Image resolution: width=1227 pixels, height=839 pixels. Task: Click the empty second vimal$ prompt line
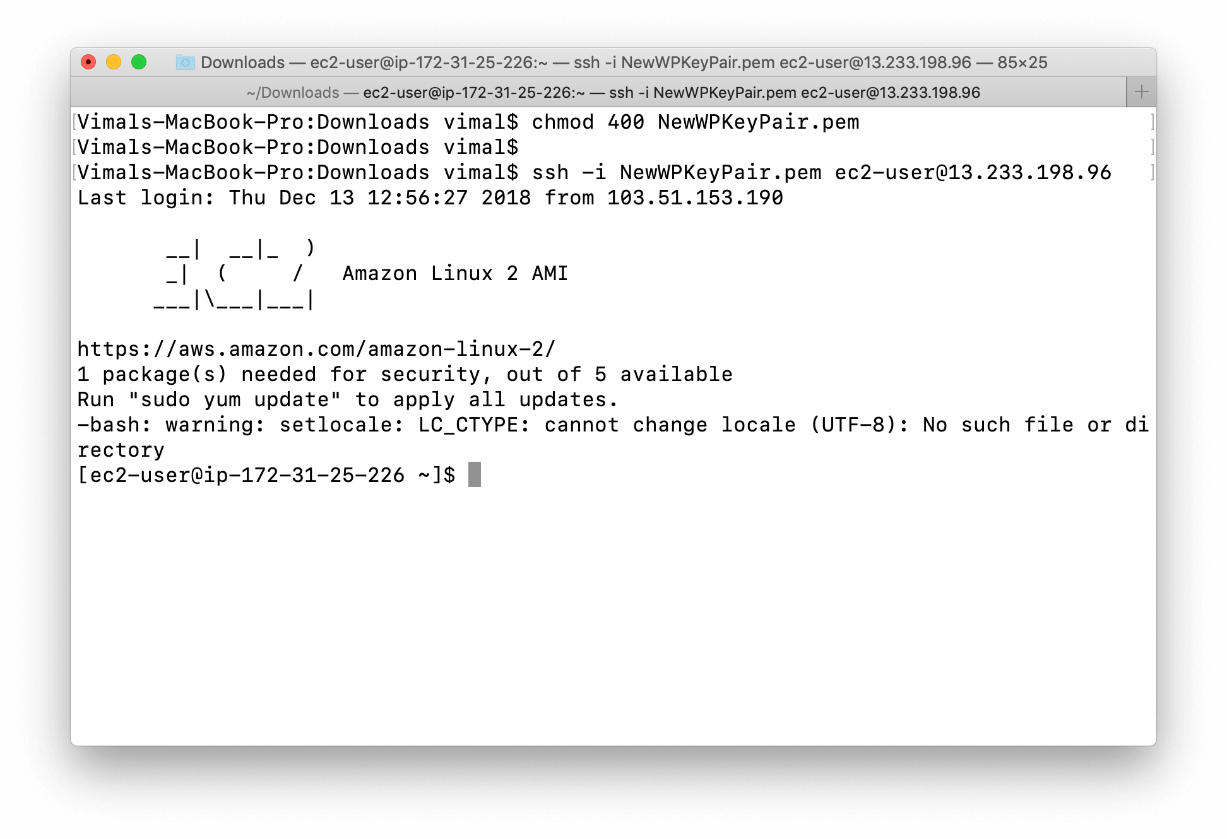tap(297, 147)
